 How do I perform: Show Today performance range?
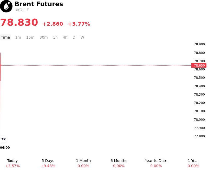point(12,163)
